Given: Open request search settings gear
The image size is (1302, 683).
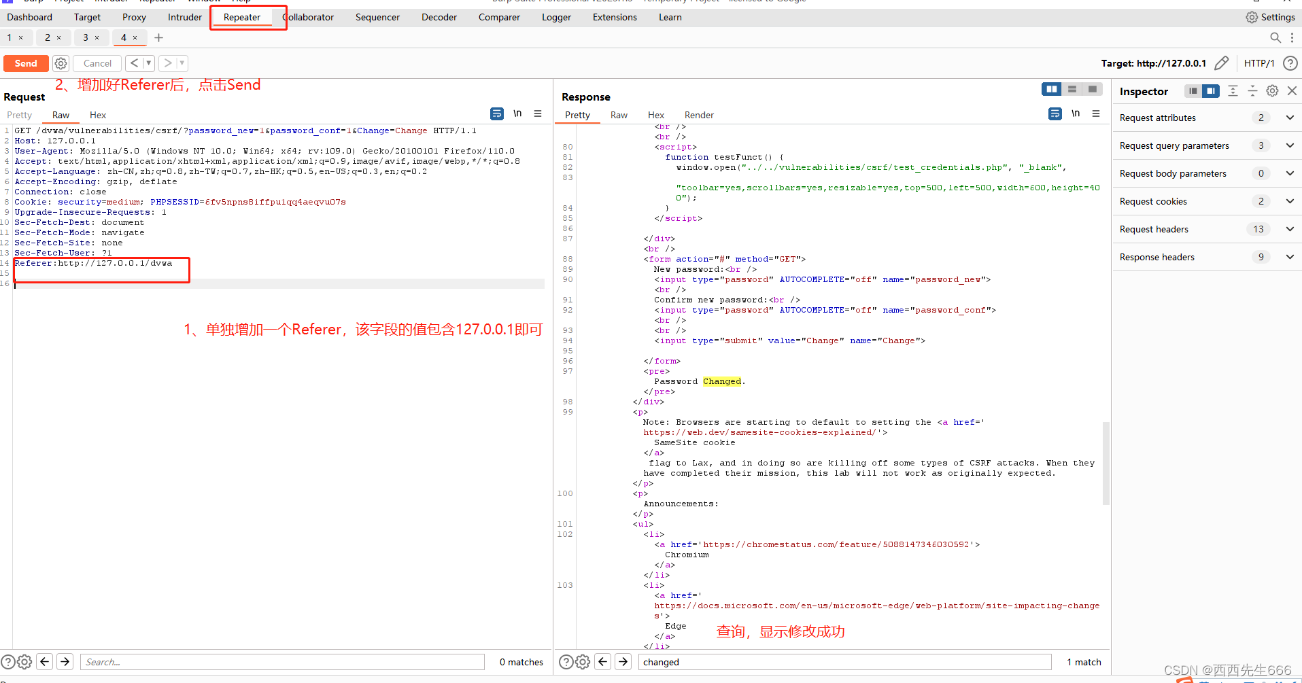Looking at the screenshot, I should pyautogui.click(x=24, y=661).
